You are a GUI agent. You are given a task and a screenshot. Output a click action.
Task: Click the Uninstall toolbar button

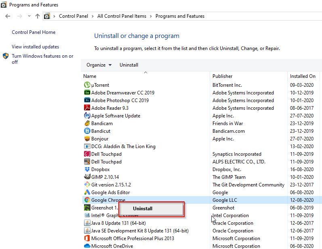click(x=129, y=65)
